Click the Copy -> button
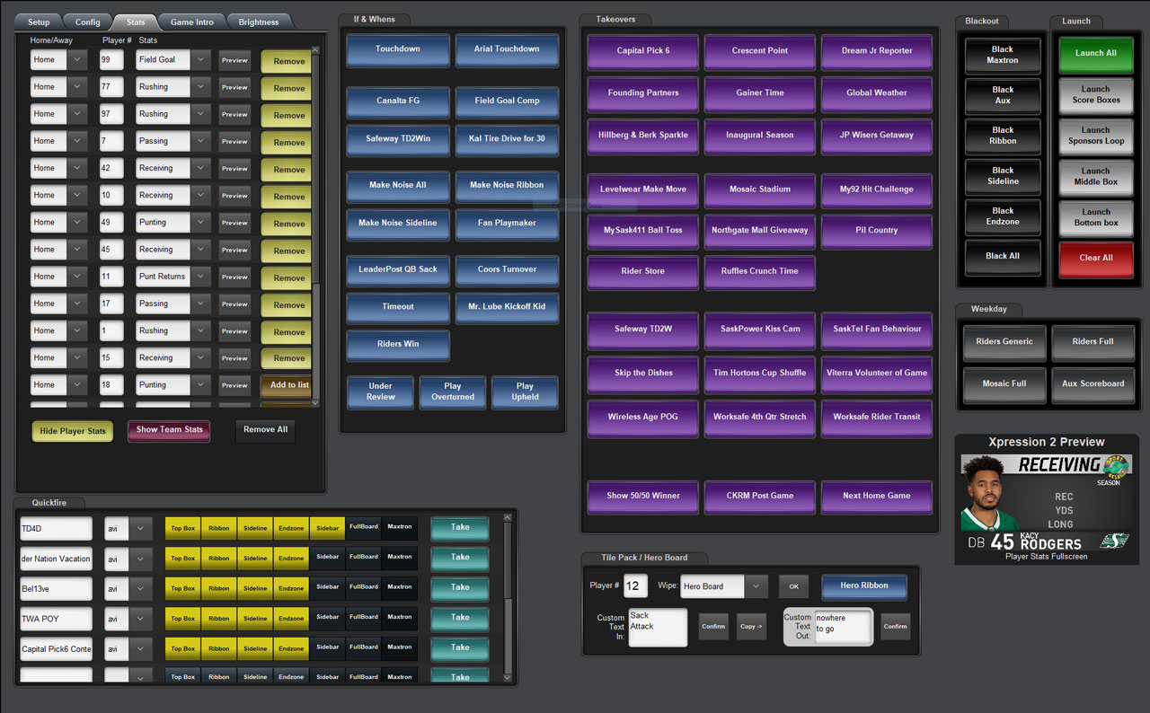This screenshot has height=713, width=1150. [751, 627]
